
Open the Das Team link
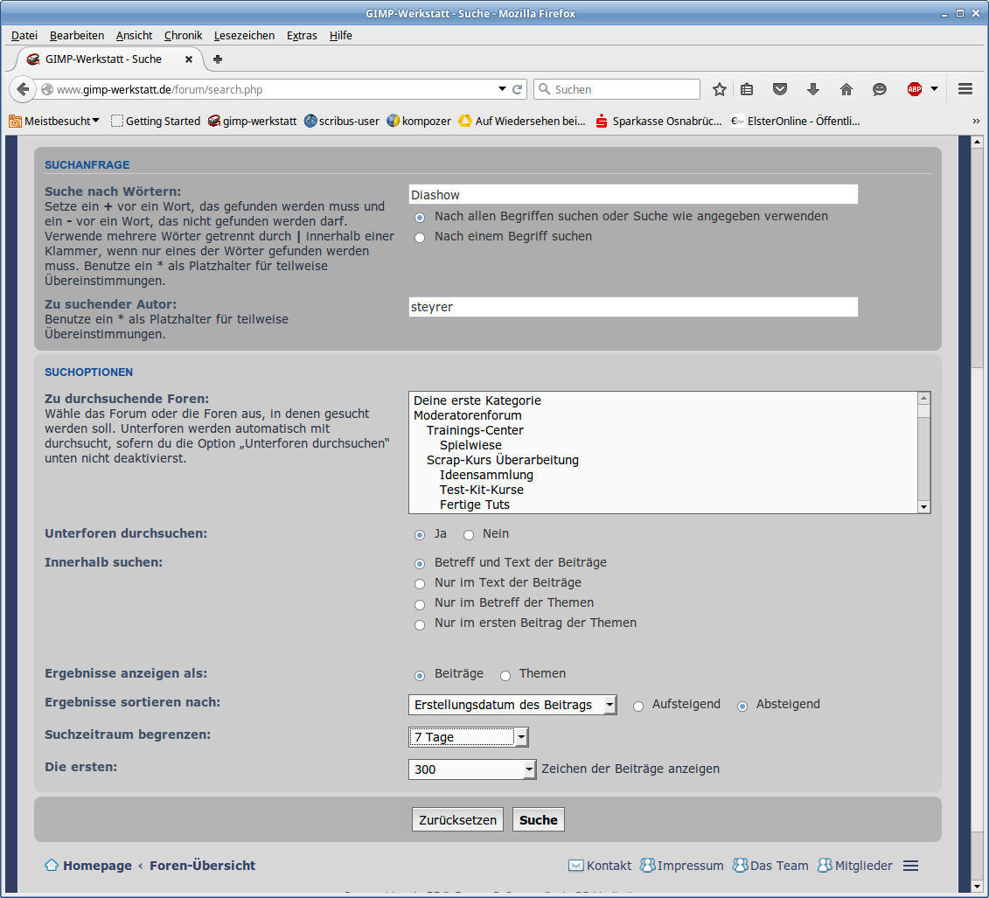click(770, 866)
